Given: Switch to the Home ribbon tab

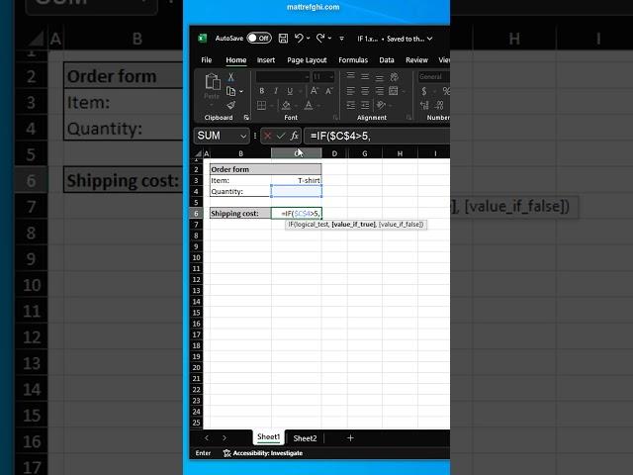Looking at the screenshot, I should (x=236, y=60).
